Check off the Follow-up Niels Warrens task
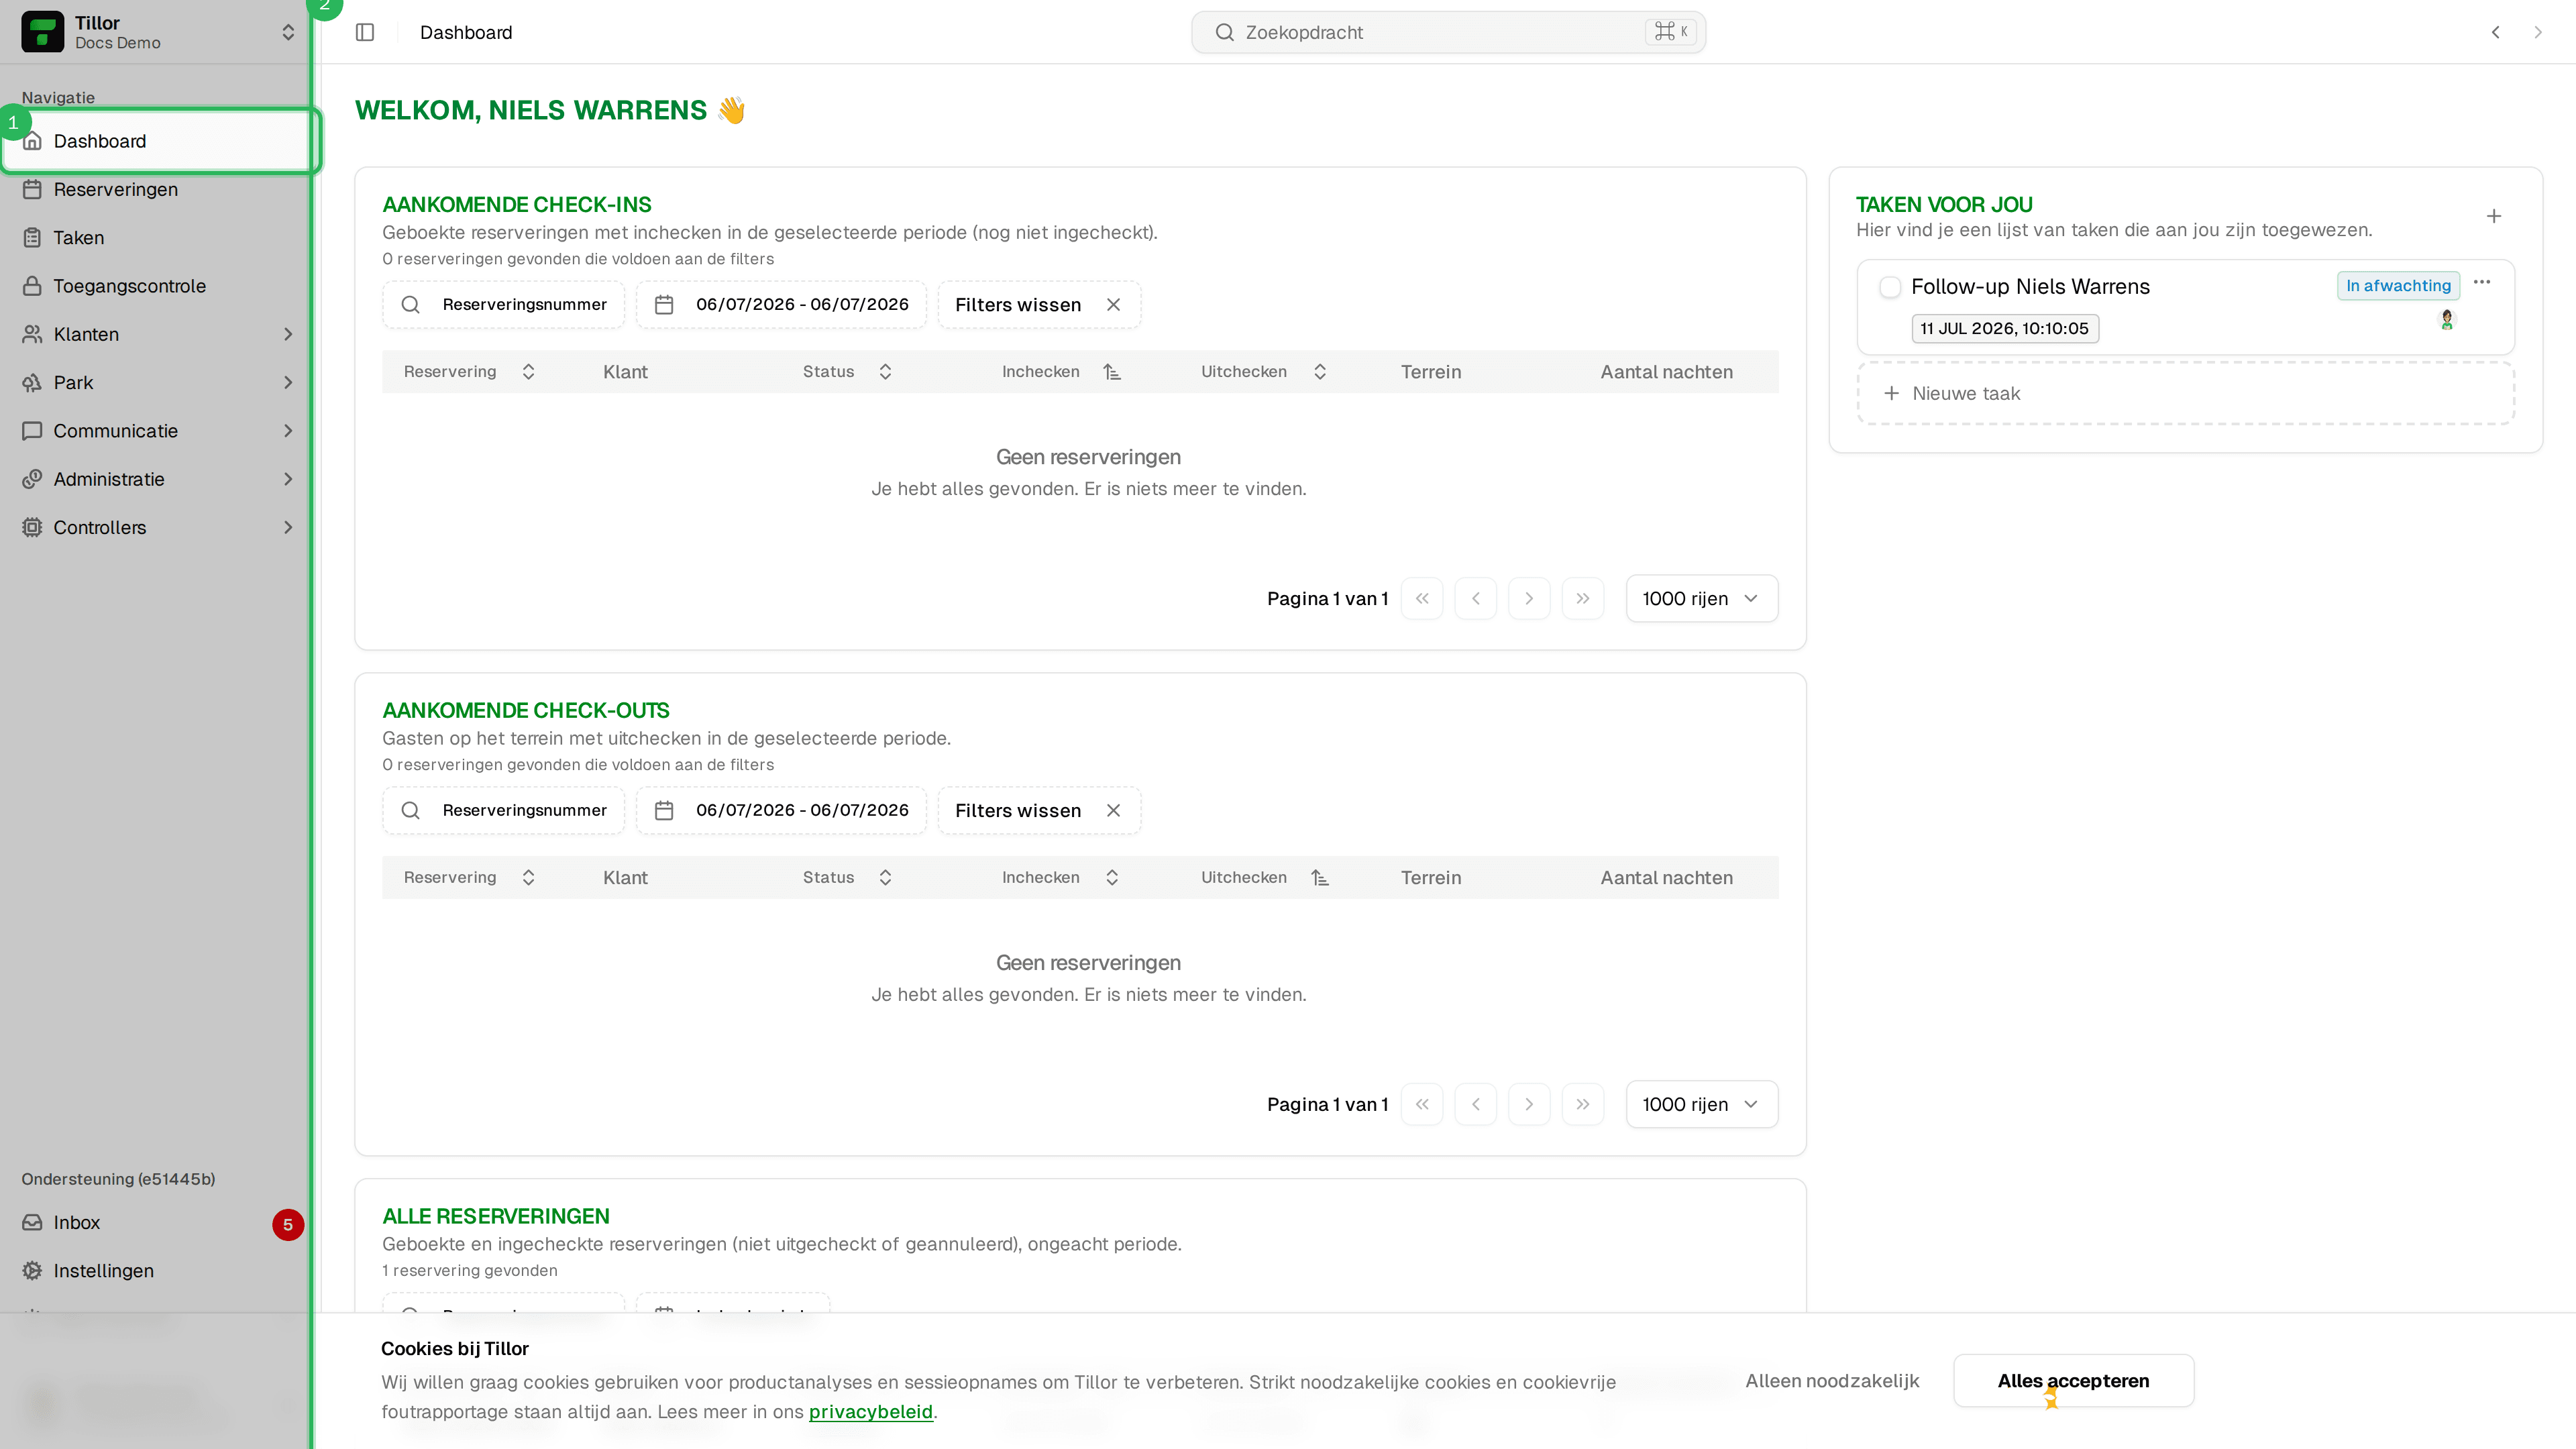Viewport: 2576px width, 1449px height. 1890,287
